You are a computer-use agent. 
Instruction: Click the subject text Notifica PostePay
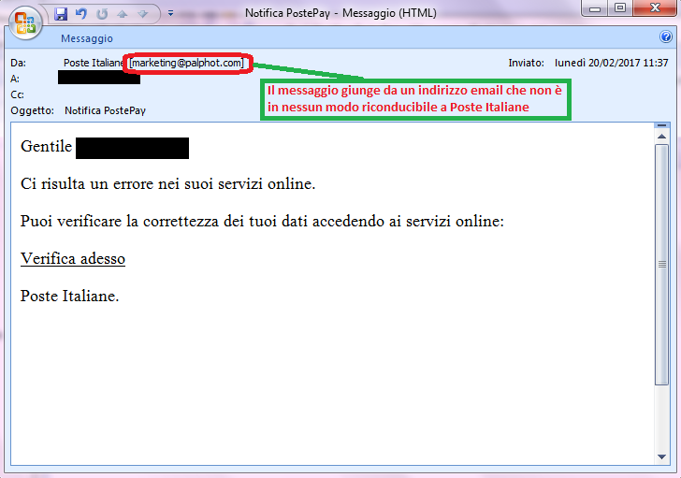pyautogui.click(x=105, y=110)
